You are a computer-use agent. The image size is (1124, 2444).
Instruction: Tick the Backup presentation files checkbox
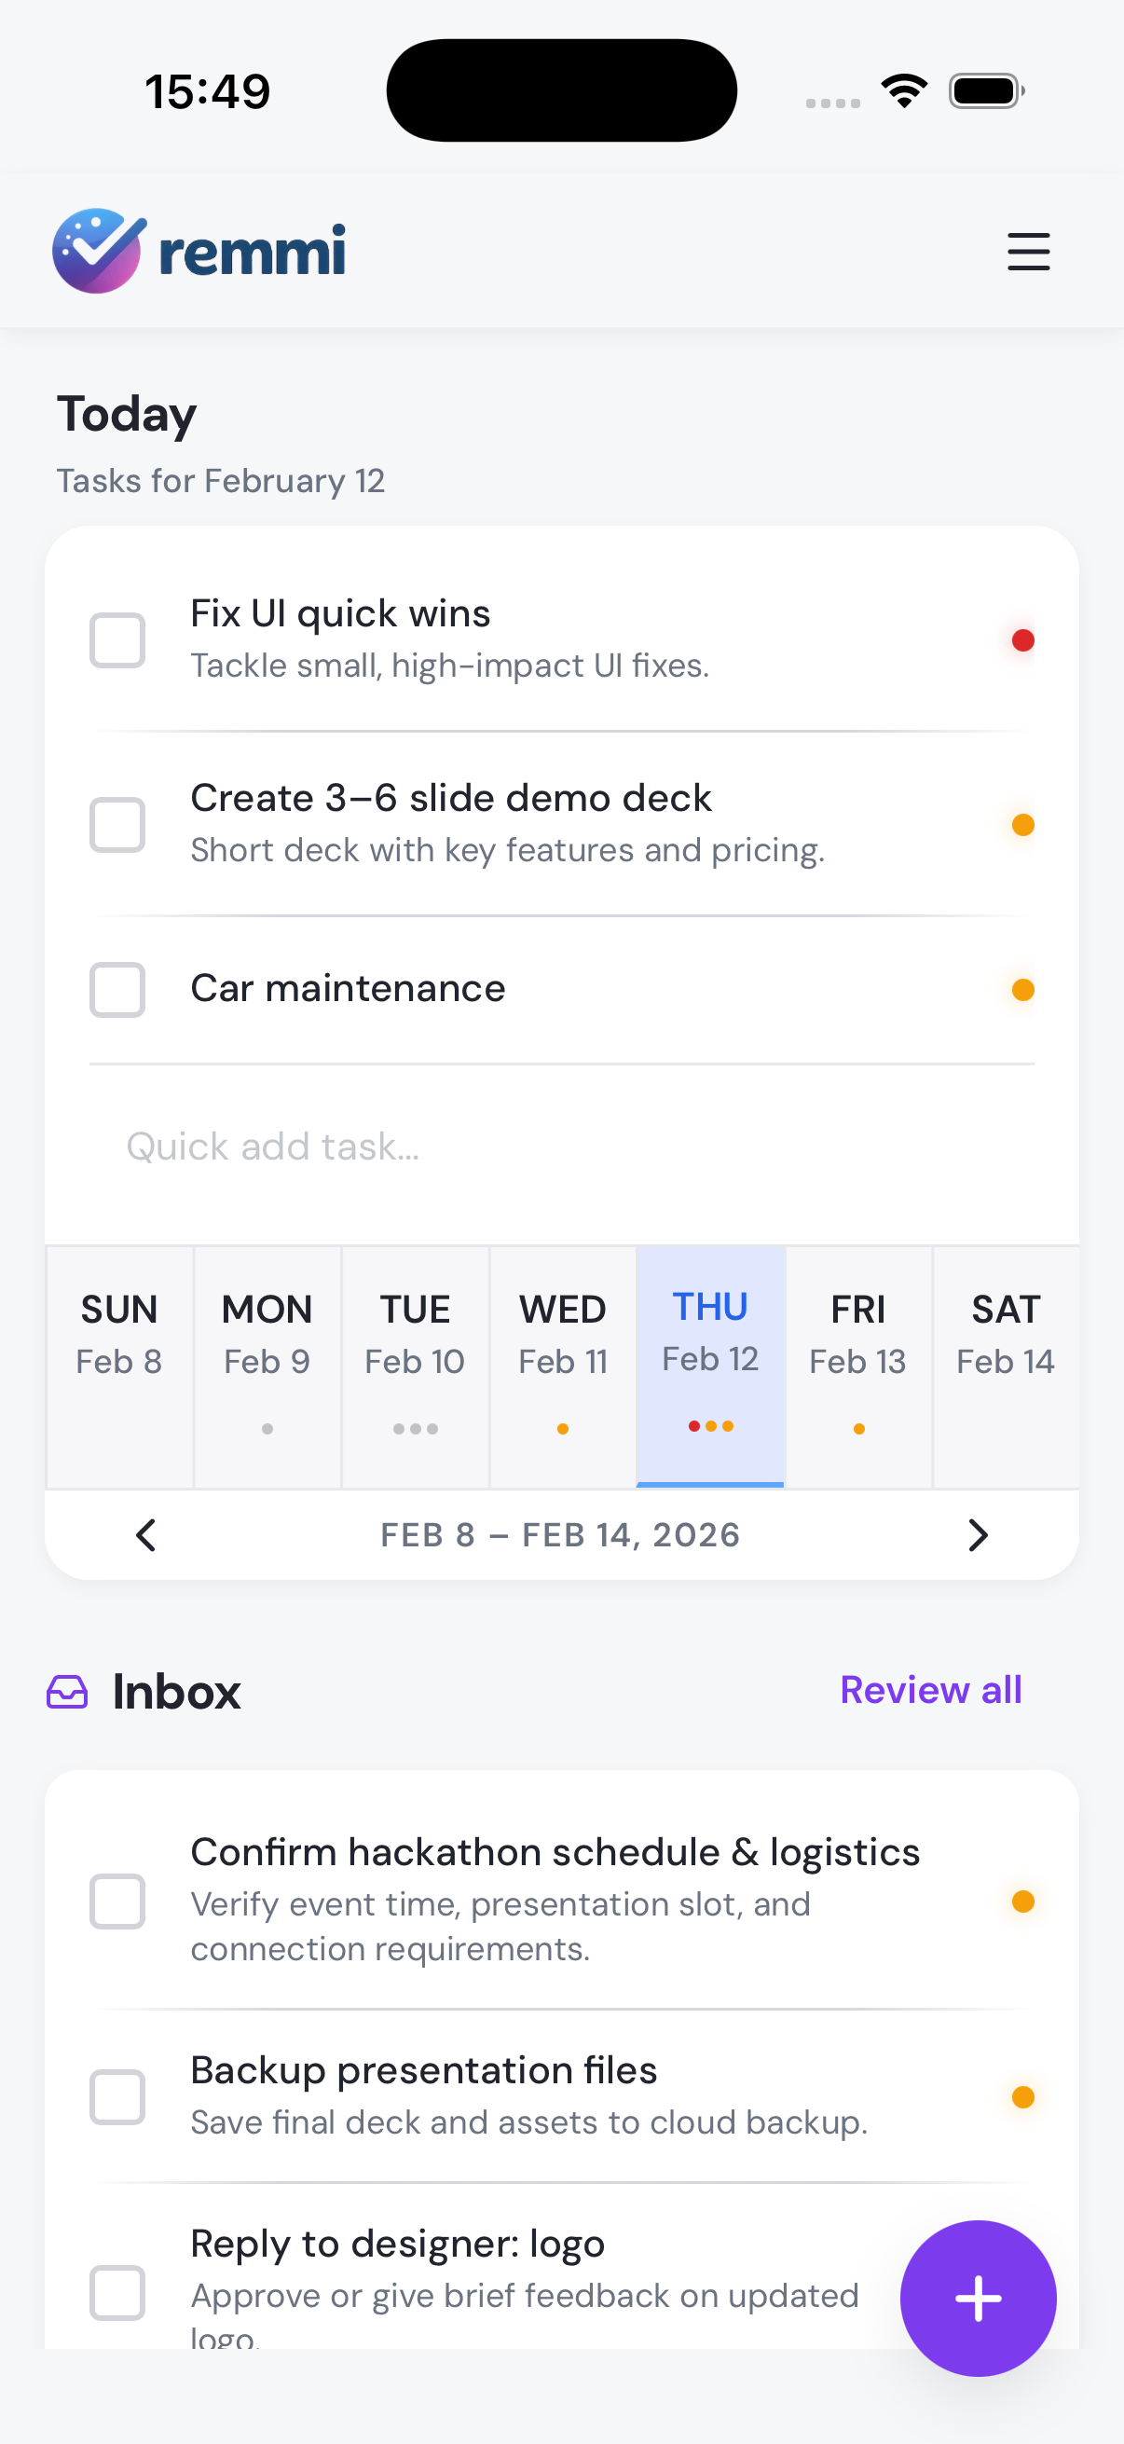coord(117,2095)
